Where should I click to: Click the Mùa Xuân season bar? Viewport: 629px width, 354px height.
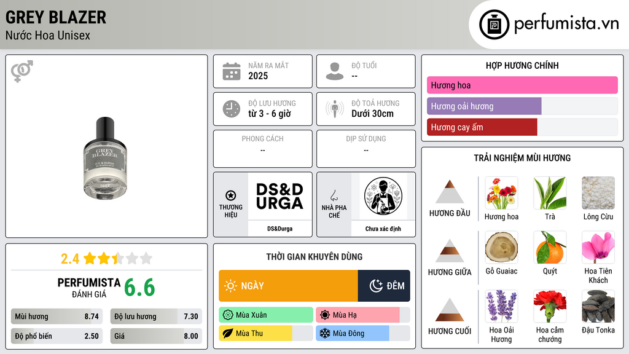click(x=266, y=315)
